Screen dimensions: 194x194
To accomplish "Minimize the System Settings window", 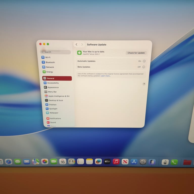I will (x=44, y=44).
